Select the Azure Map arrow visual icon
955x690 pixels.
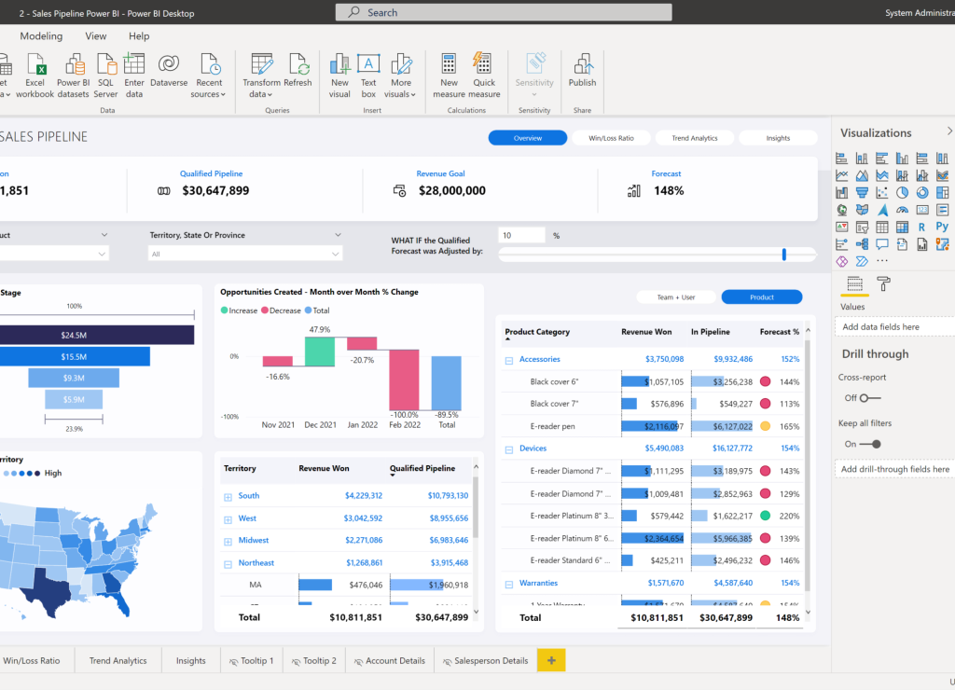[x=882, y=210]
